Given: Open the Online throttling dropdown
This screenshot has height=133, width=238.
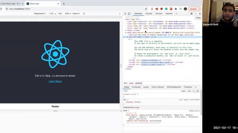Looking at the screenshot, I should (76, 14).
